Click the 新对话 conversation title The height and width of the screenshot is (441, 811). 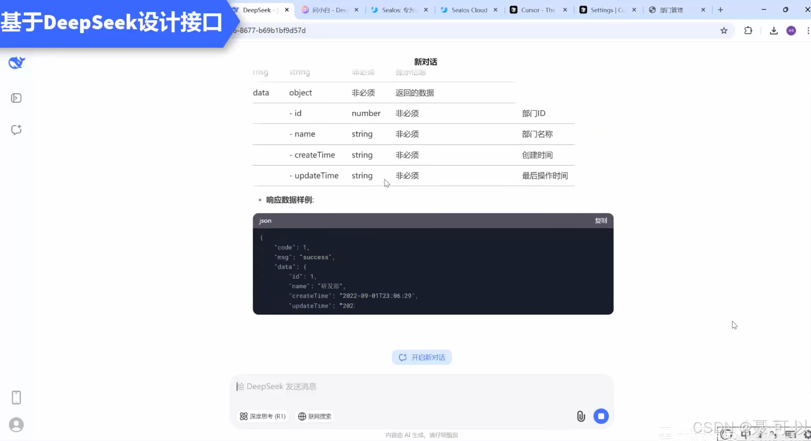(426, 62)
